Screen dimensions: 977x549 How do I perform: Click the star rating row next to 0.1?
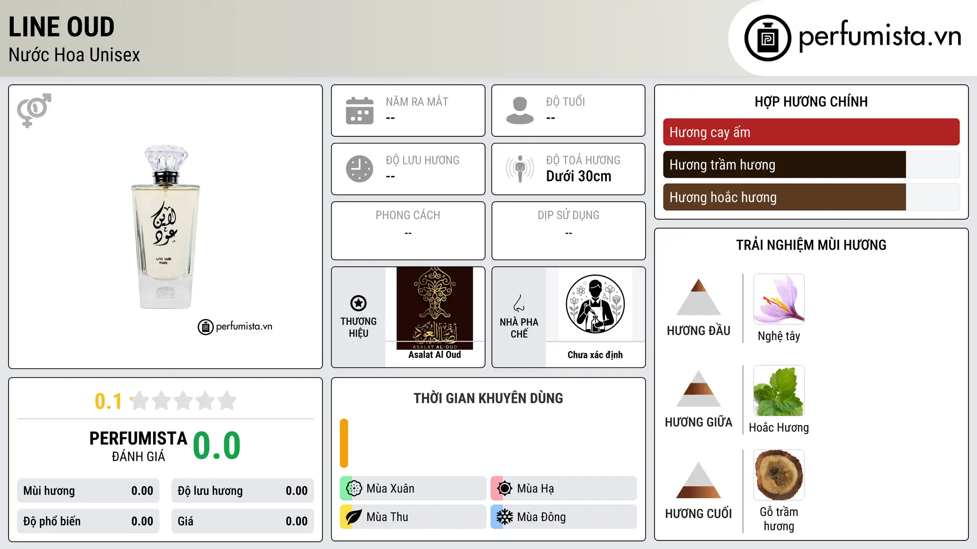pyautogui.click(x=183, y=401)
